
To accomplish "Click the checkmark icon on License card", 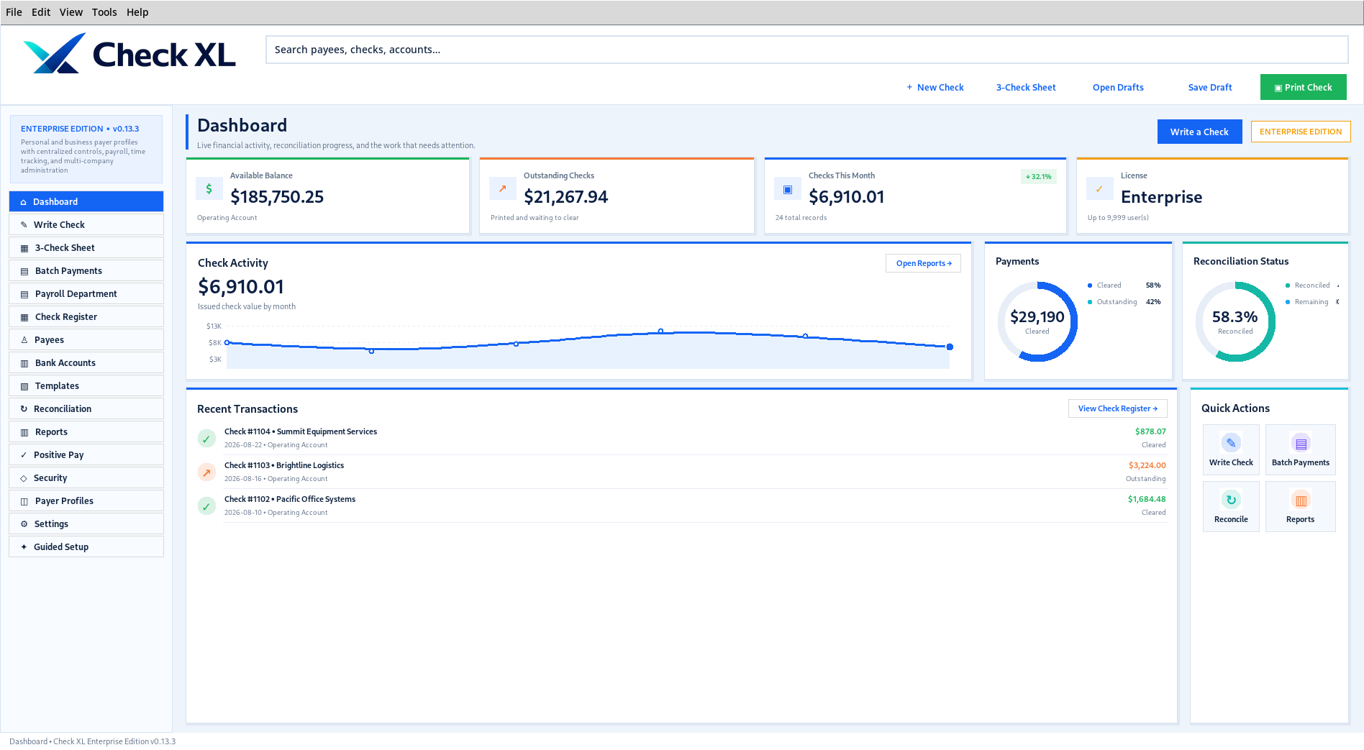I will coord(1100,189).
